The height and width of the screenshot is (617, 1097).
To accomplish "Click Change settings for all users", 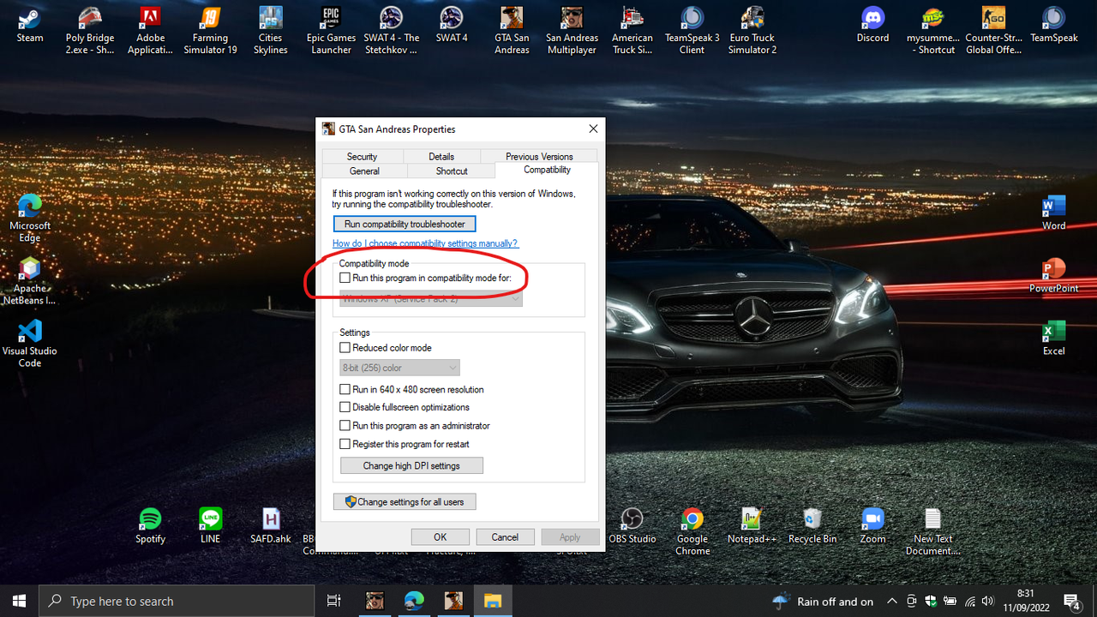I will point(405,501).
